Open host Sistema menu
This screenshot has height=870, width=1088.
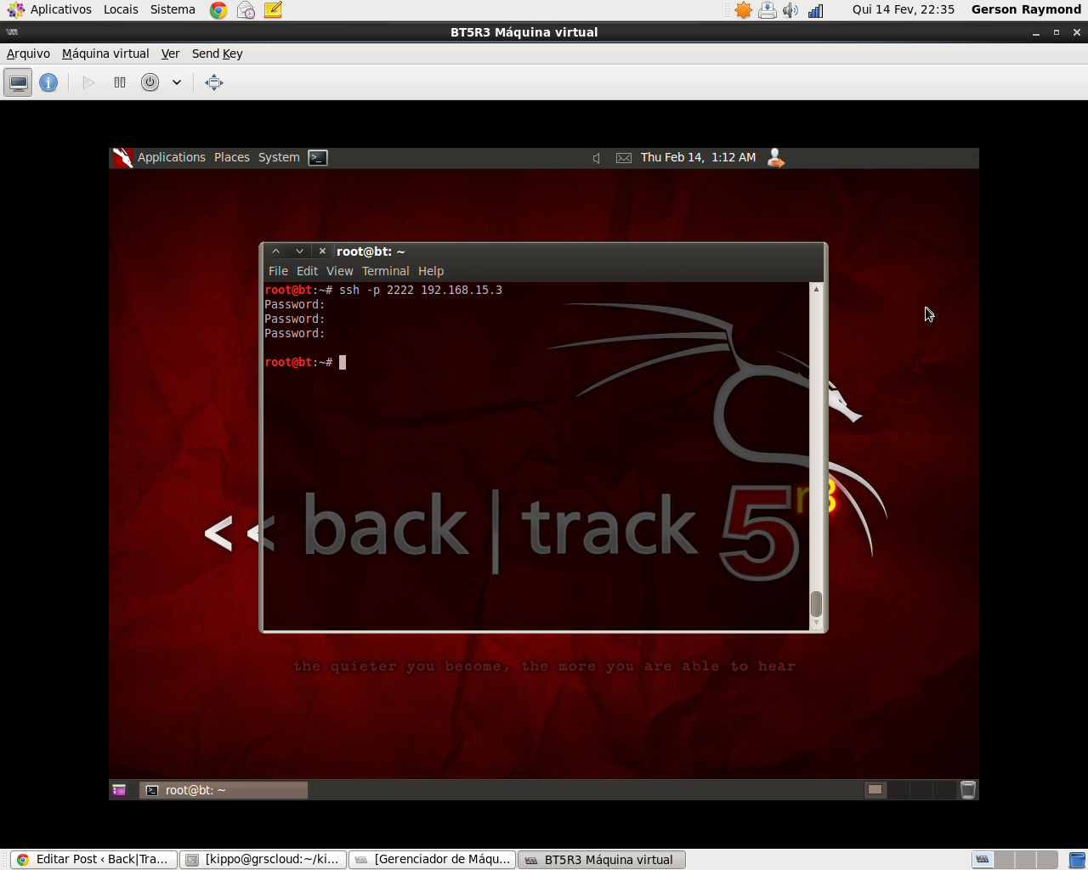pos(173,9)
